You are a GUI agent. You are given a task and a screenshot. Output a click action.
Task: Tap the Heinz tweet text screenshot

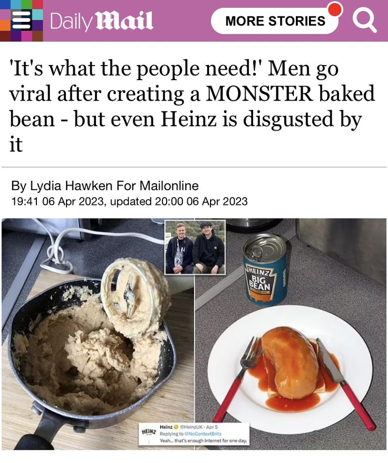coord(194,434)
